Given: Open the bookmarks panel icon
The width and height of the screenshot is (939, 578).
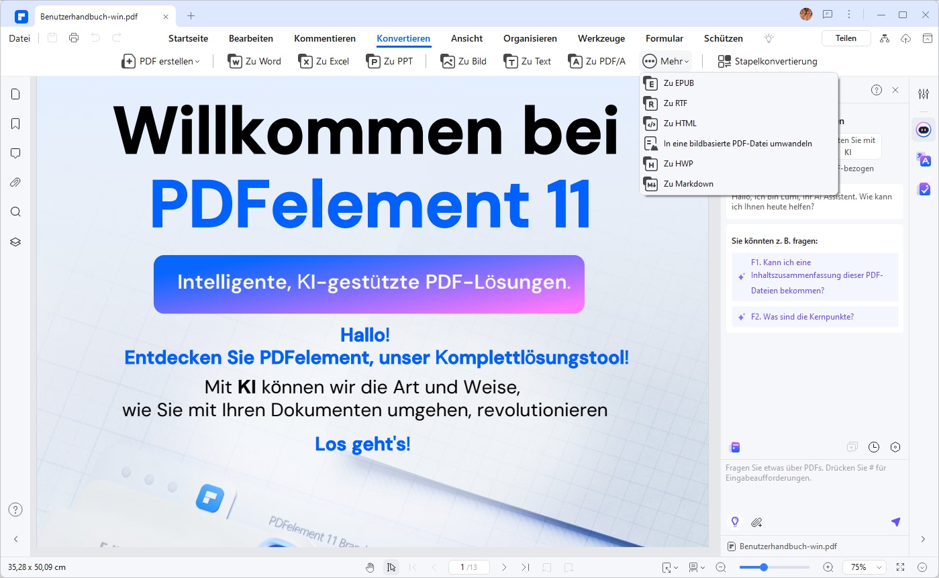Looking at the screenshot, I should [x=15, y=124].
